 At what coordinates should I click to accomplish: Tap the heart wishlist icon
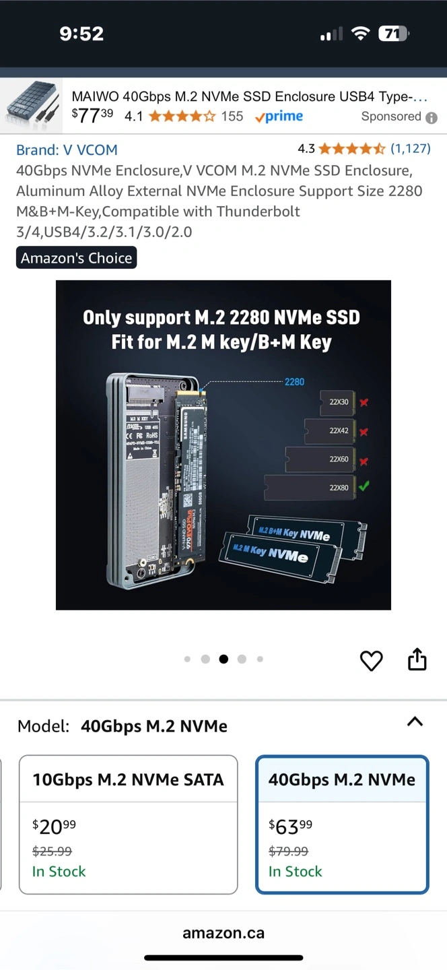[371, 661]
